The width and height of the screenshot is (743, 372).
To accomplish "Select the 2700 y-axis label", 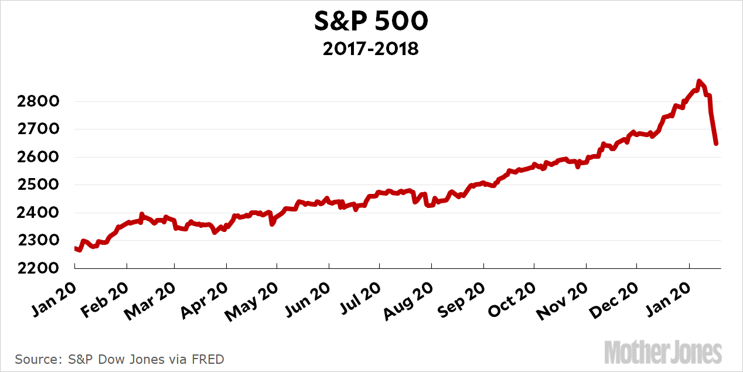I will [x=39, y=129].
